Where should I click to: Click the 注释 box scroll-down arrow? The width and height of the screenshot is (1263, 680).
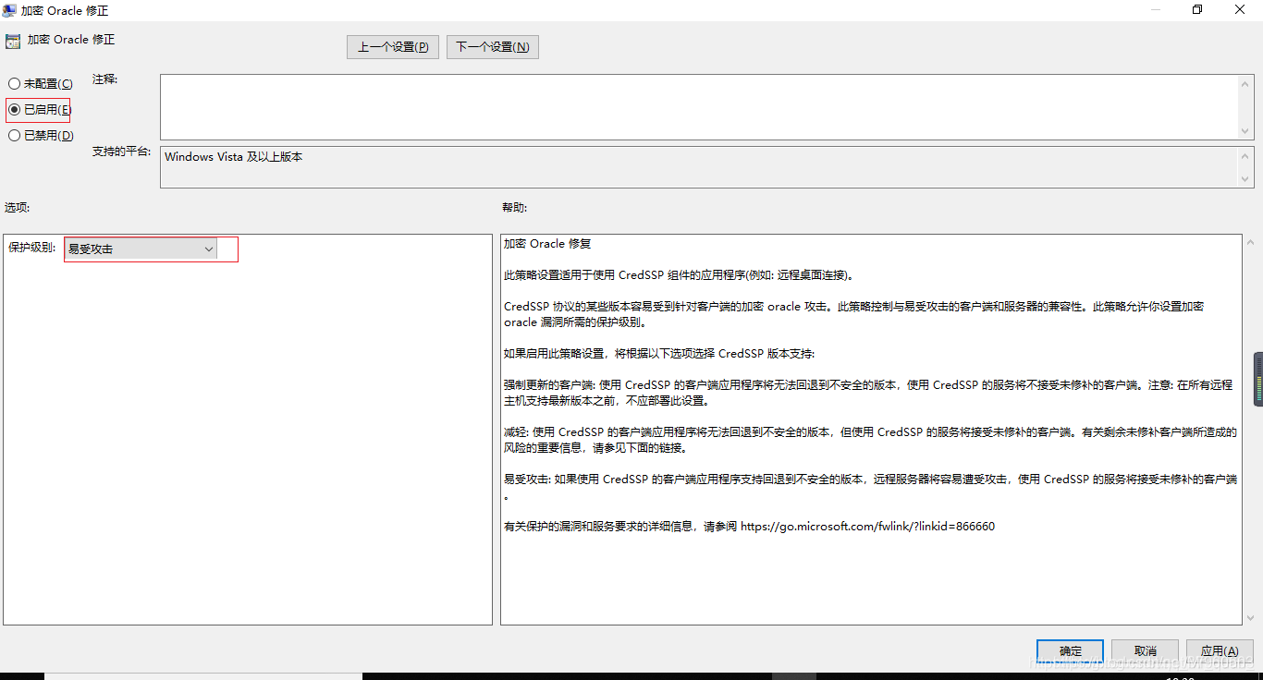[1245, 130]
